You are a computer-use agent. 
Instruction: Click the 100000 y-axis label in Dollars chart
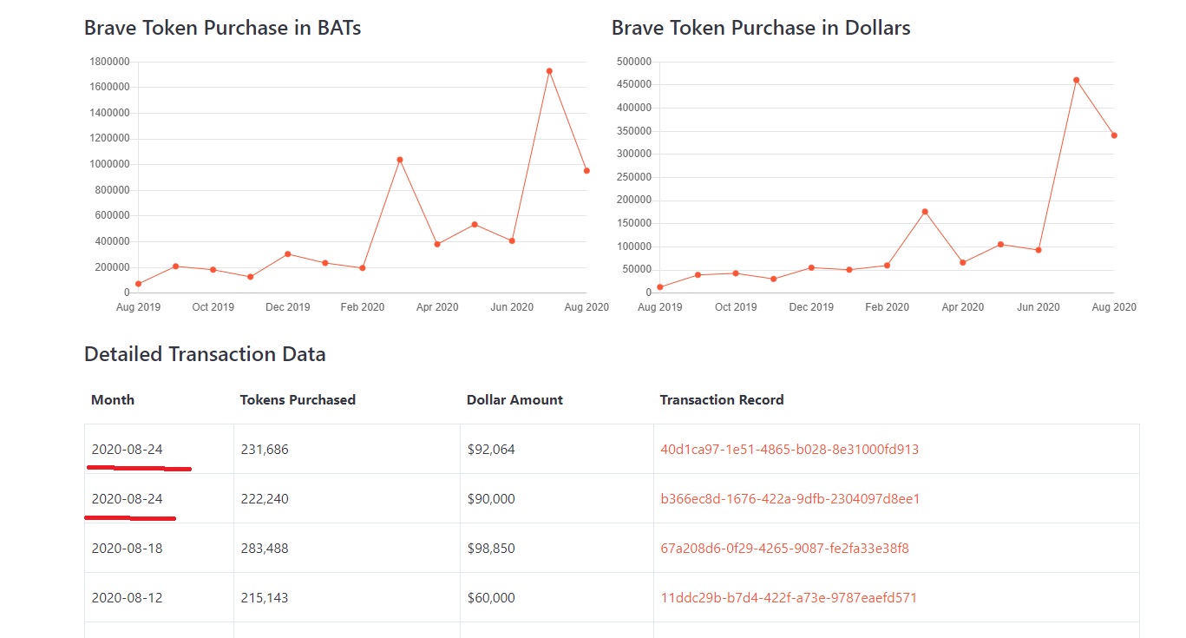(634, 247)
